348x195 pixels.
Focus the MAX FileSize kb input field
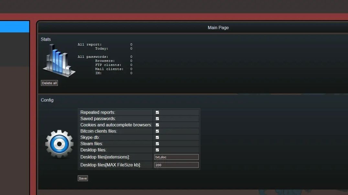coord(176,165)
